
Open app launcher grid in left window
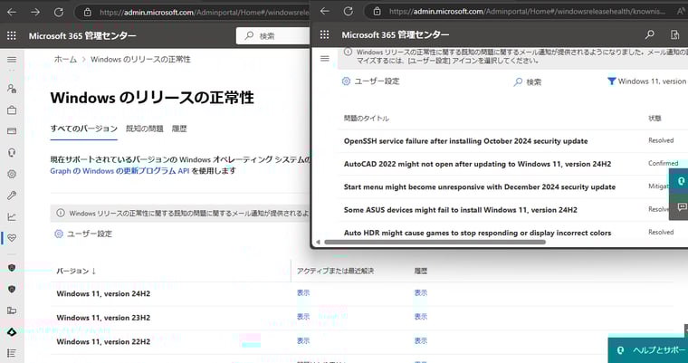pos(12,35)
